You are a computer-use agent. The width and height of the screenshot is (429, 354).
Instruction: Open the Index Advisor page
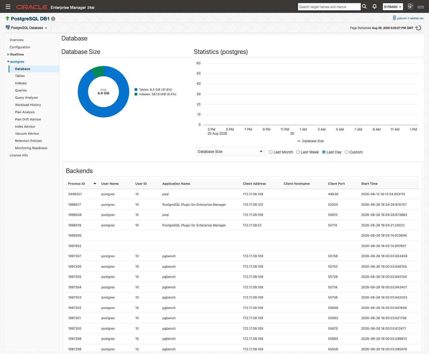[x=25, y=127]
